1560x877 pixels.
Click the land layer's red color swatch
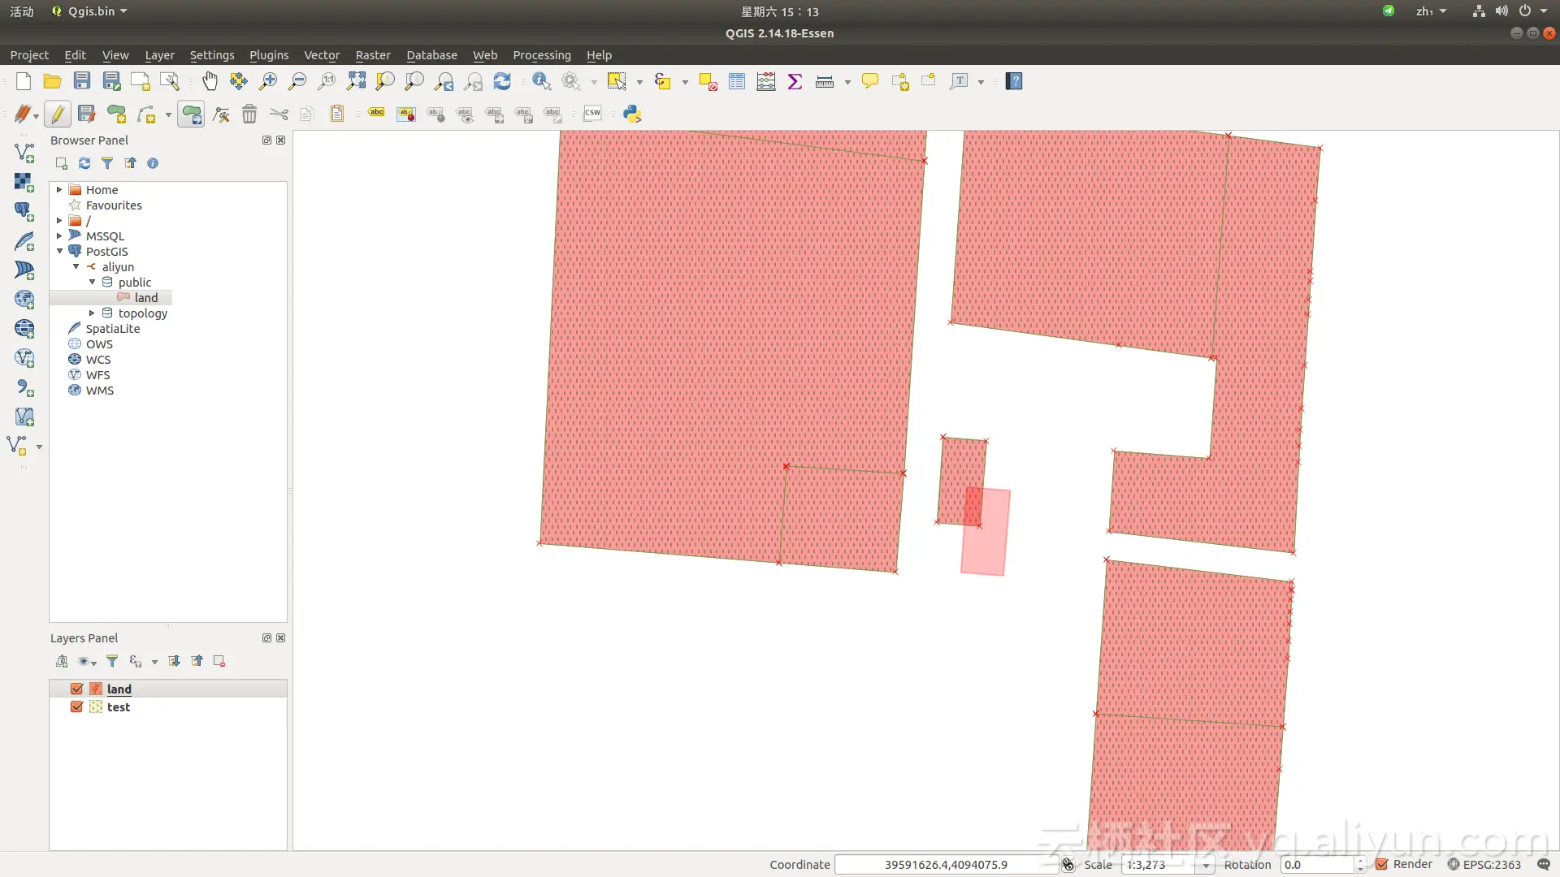tap(96, 689)
